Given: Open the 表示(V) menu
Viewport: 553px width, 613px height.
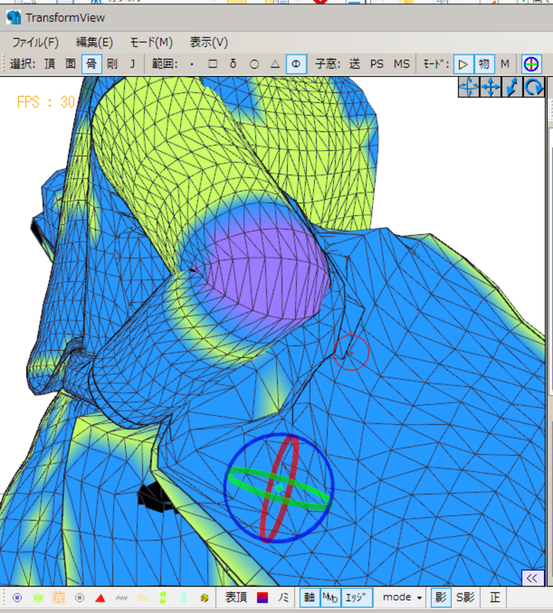Looking at the screenshot, I should [x=208, y=42].
